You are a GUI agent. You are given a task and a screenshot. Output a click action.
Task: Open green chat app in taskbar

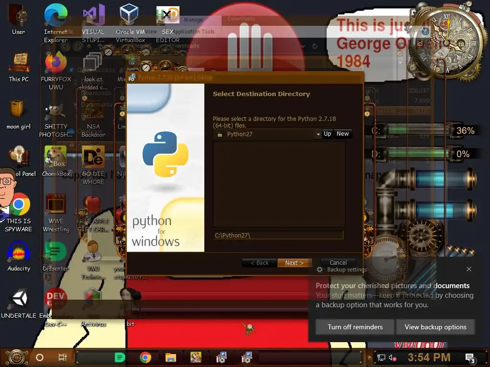120,357
